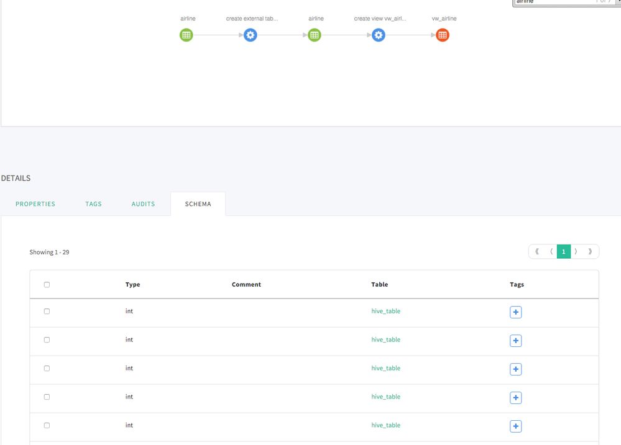Jump to the last page with the double-right arrow
The image size is (621, 445).
(x=590, y=251)
